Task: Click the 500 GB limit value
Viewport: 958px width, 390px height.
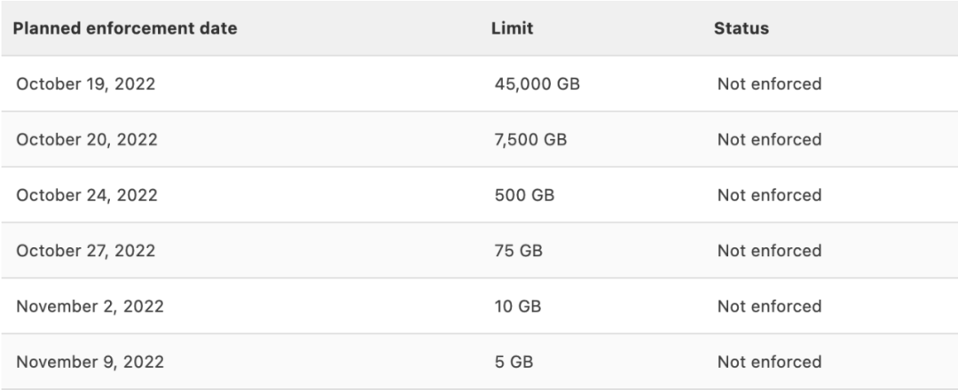Action: pos(524,195)
